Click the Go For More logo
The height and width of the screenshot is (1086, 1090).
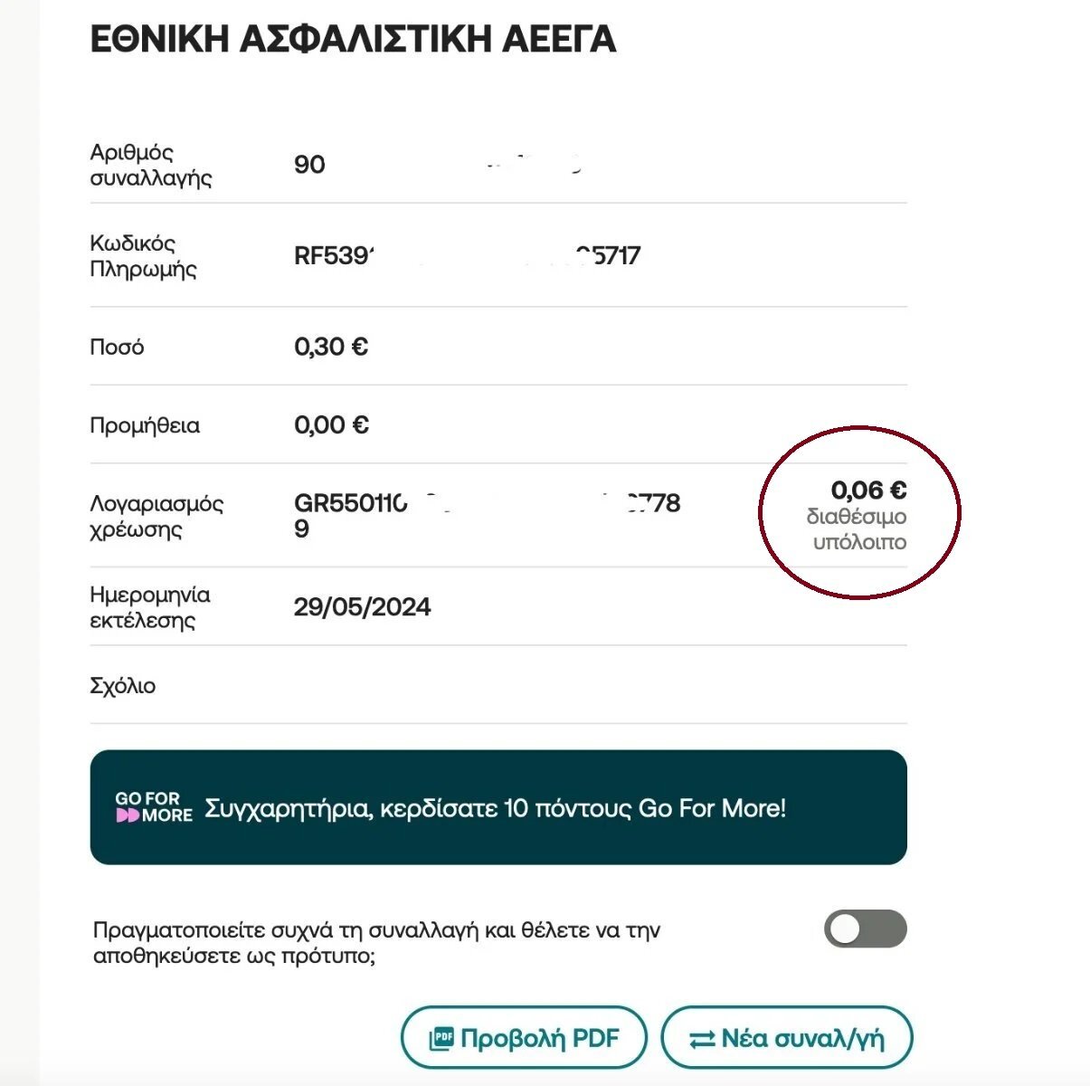point(154,807)
